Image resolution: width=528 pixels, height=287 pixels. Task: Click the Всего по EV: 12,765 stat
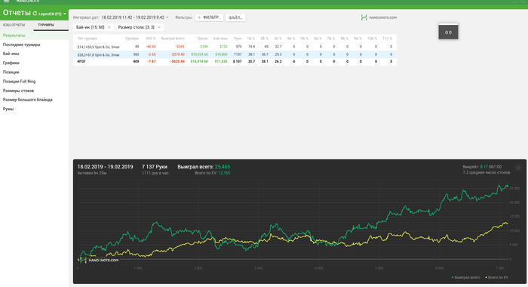click(x=213, y=173)
